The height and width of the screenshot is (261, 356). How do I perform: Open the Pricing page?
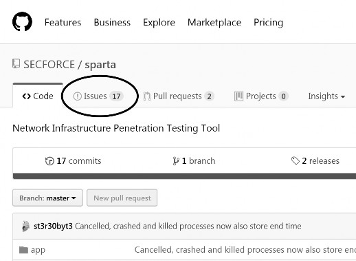pos(268,23)
